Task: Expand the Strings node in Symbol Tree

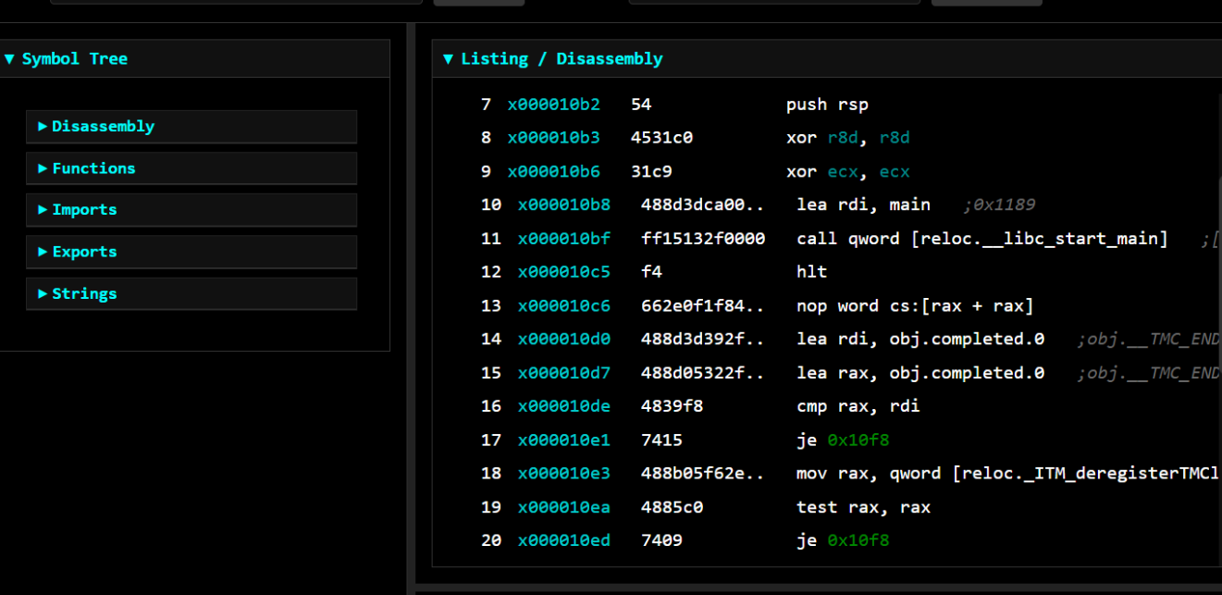Action: point(191,294)
